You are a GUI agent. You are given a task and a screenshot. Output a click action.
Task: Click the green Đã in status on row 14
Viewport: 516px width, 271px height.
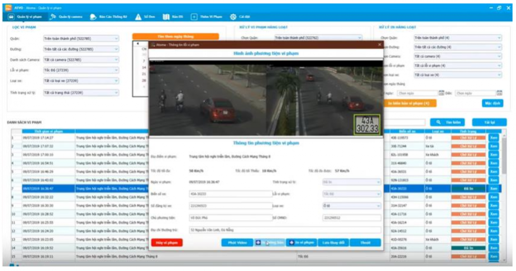[468, 248]
